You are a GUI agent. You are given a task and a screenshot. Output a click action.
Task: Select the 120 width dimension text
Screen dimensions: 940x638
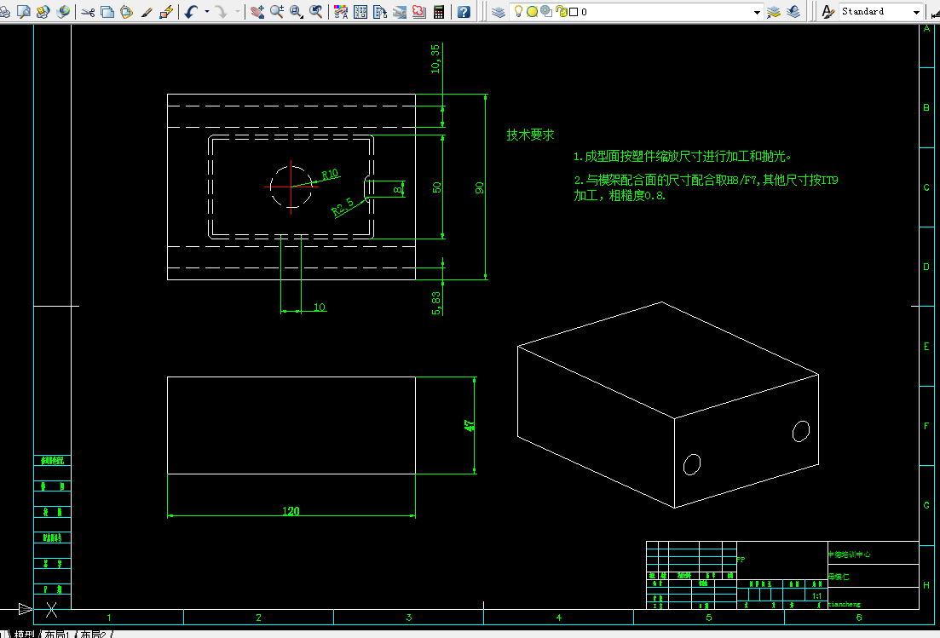(291, 511)
